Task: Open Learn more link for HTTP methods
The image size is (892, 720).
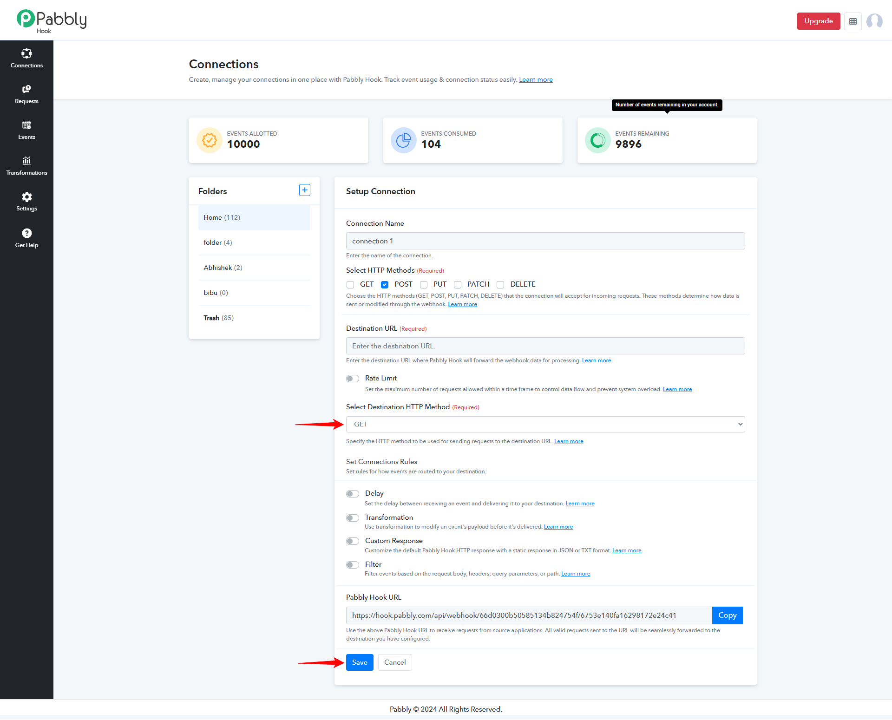Action: [462, 305]
